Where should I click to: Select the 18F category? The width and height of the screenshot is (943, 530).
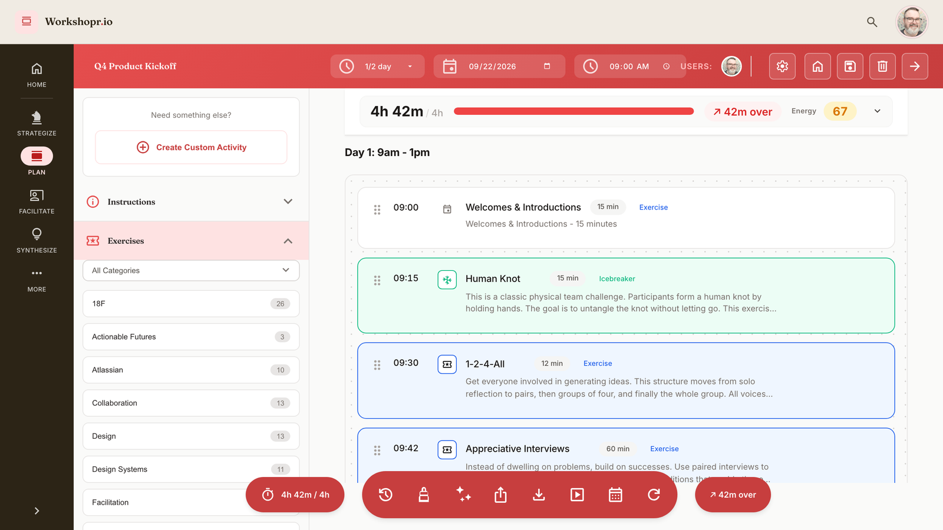[191, 304]
